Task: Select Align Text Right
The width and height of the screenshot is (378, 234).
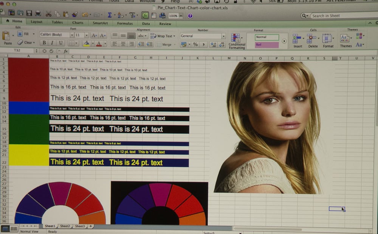Action: click(132, 44)
